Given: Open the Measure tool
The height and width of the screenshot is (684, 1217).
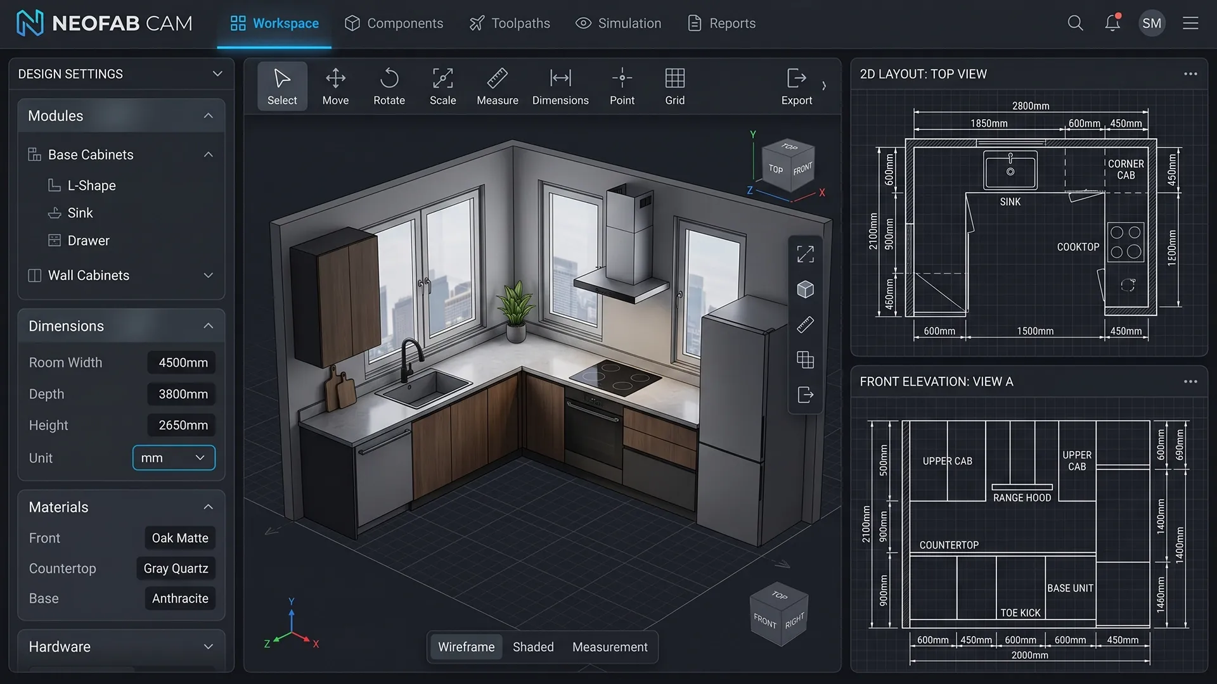Looking at the screenshot, I should (498, 85).
